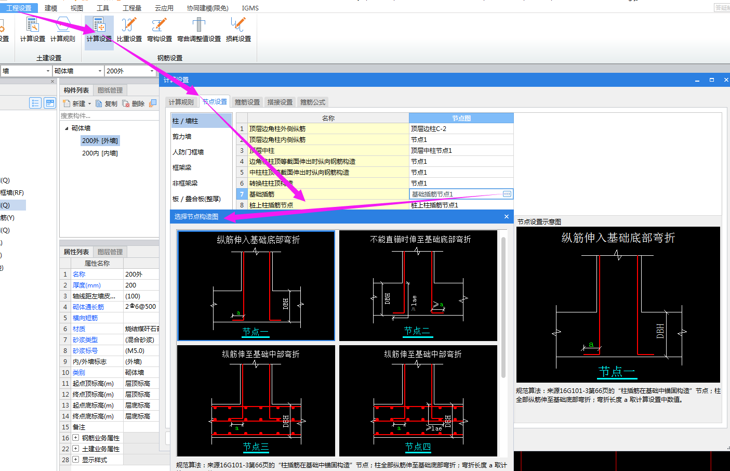Click 顶层中柱节点1 cell

[461, 150]
